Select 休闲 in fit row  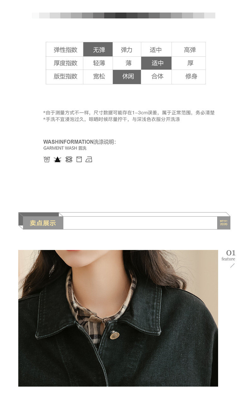[x=127, y=77]
